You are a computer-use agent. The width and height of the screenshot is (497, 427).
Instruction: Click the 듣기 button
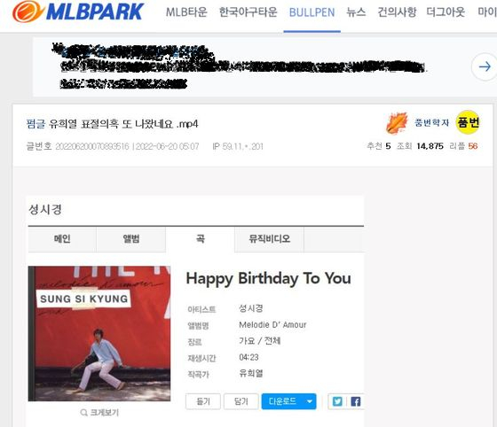pos(203,401)
